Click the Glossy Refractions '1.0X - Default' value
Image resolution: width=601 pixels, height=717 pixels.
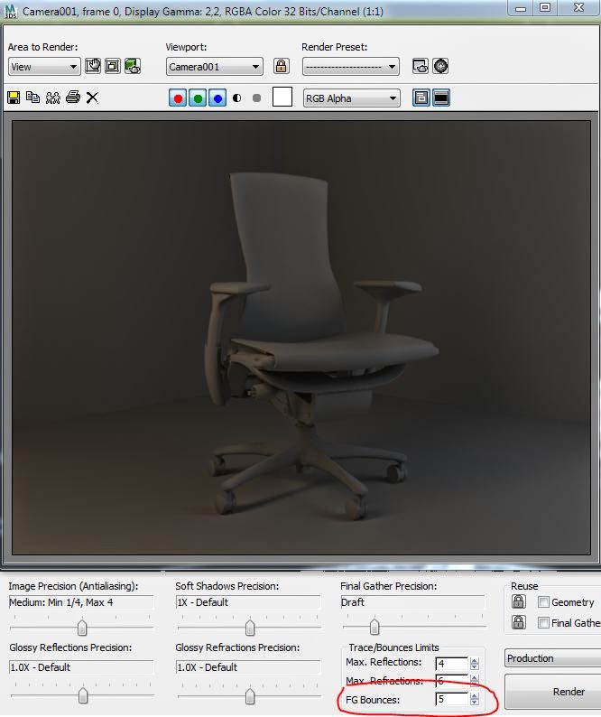[207, 667]
